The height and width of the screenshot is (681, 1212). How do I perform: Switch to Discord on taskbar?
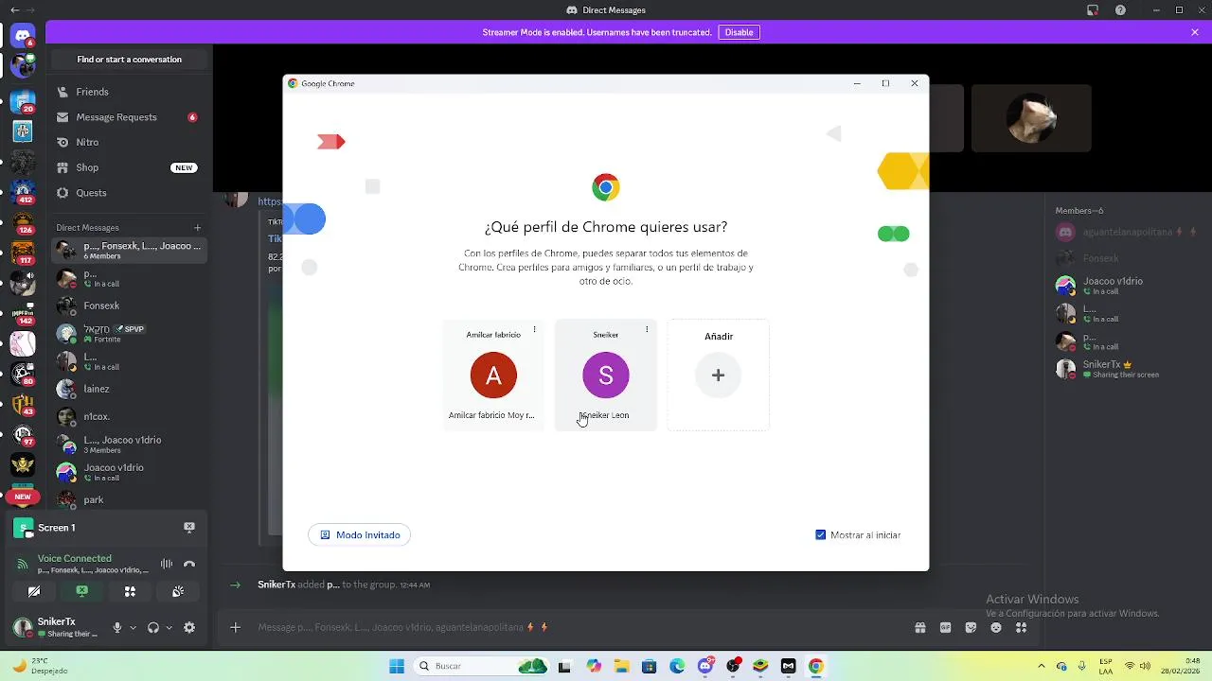pyautogui.click(x=705, y=666)
